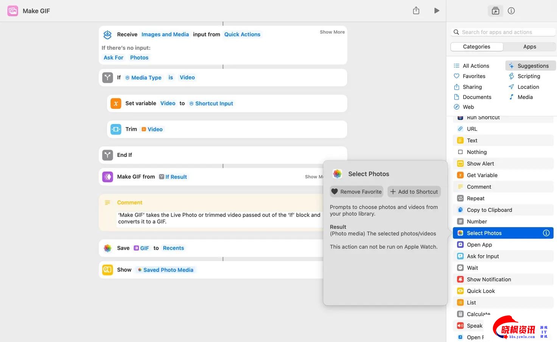This screenshot has height=342, width=557.
Task: Select the Open App action
Action: tap(503, 245)
